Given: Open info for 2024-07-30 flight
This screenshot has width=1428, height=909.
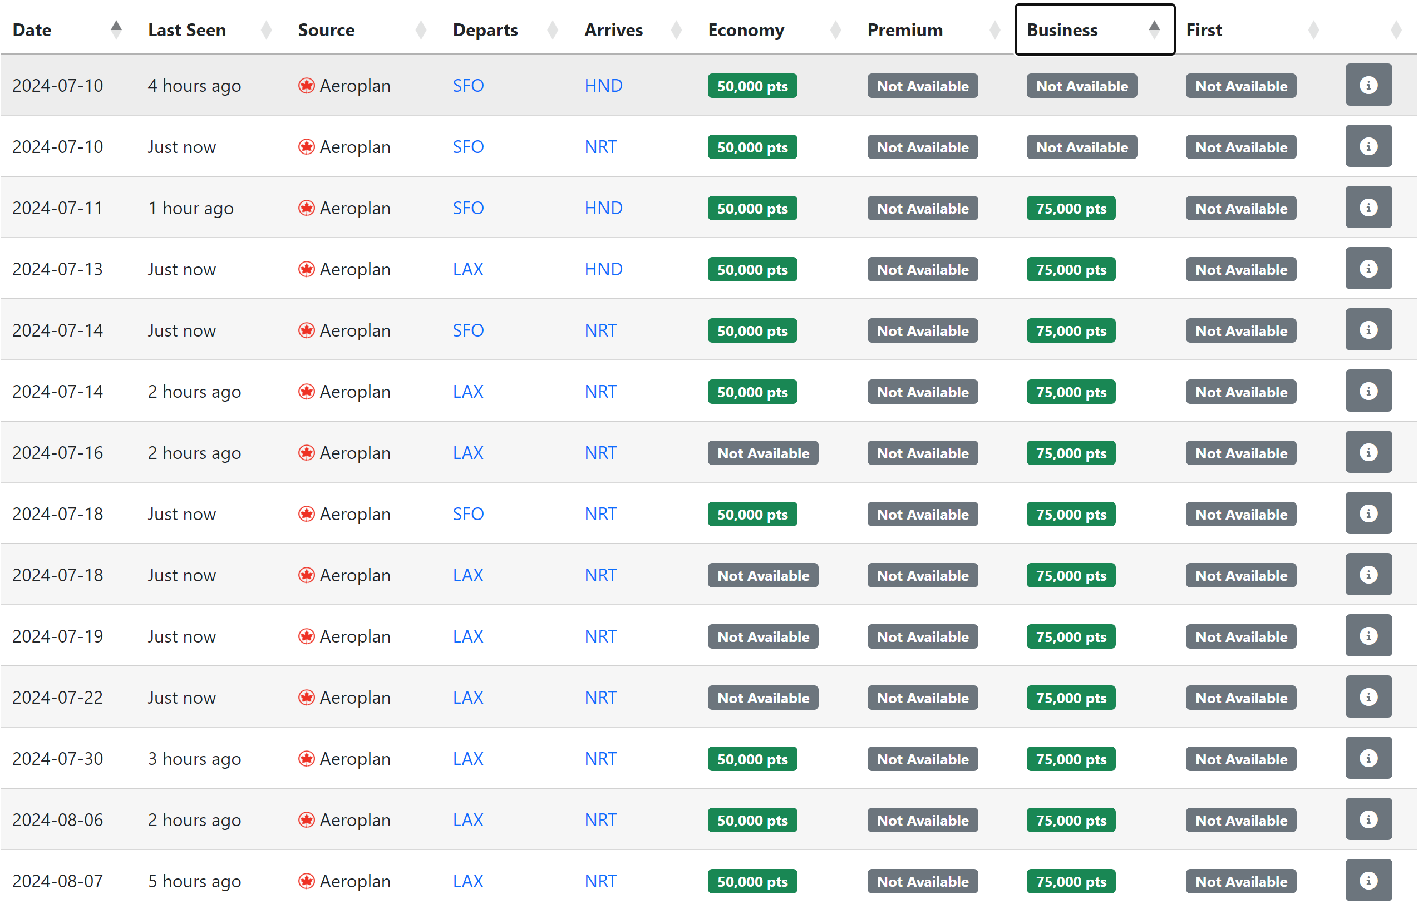Looking at the screenshot, I should 1367,758.
